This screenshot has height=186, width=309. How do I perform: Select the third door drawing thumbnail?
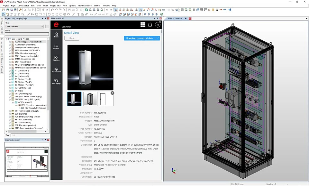106,99
